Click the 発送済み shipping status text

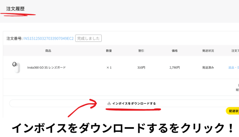pos(208,68)
